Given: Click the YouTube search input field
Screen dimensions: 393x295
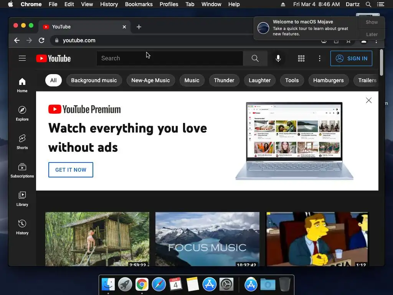Looking at the screenshot, I should tap(170, 58).
